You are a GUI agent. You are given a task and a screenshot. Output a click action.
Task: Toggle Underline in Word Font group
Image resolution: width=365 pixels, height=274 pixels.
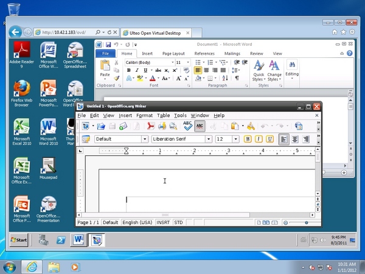pyautogui.click(x=145, y=70)
